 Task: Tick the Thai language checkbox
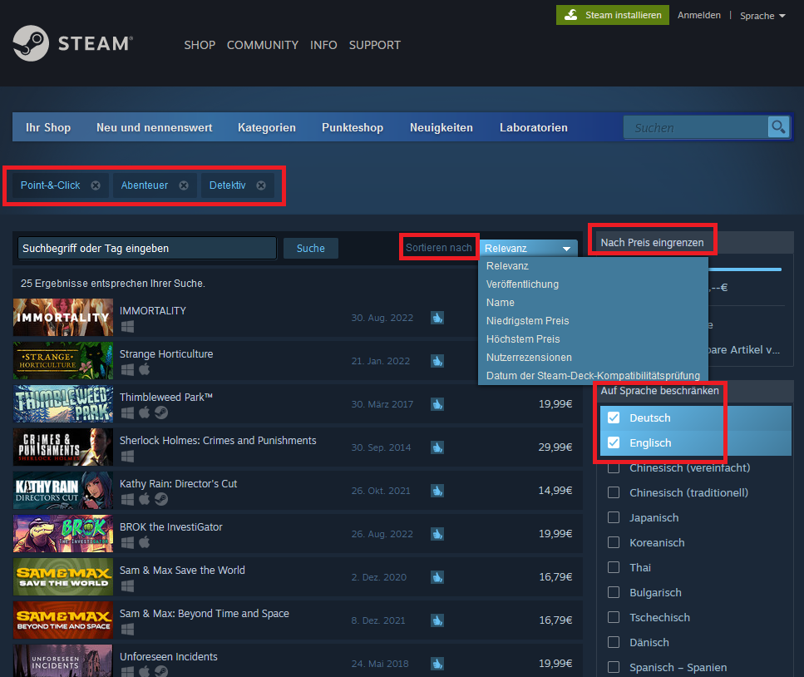click(614, 567)
